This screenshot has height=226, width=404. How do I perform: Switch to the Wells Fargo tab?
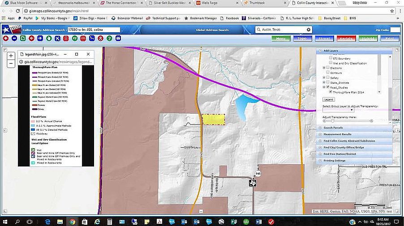pyautogui.click(x=218, y=3)
